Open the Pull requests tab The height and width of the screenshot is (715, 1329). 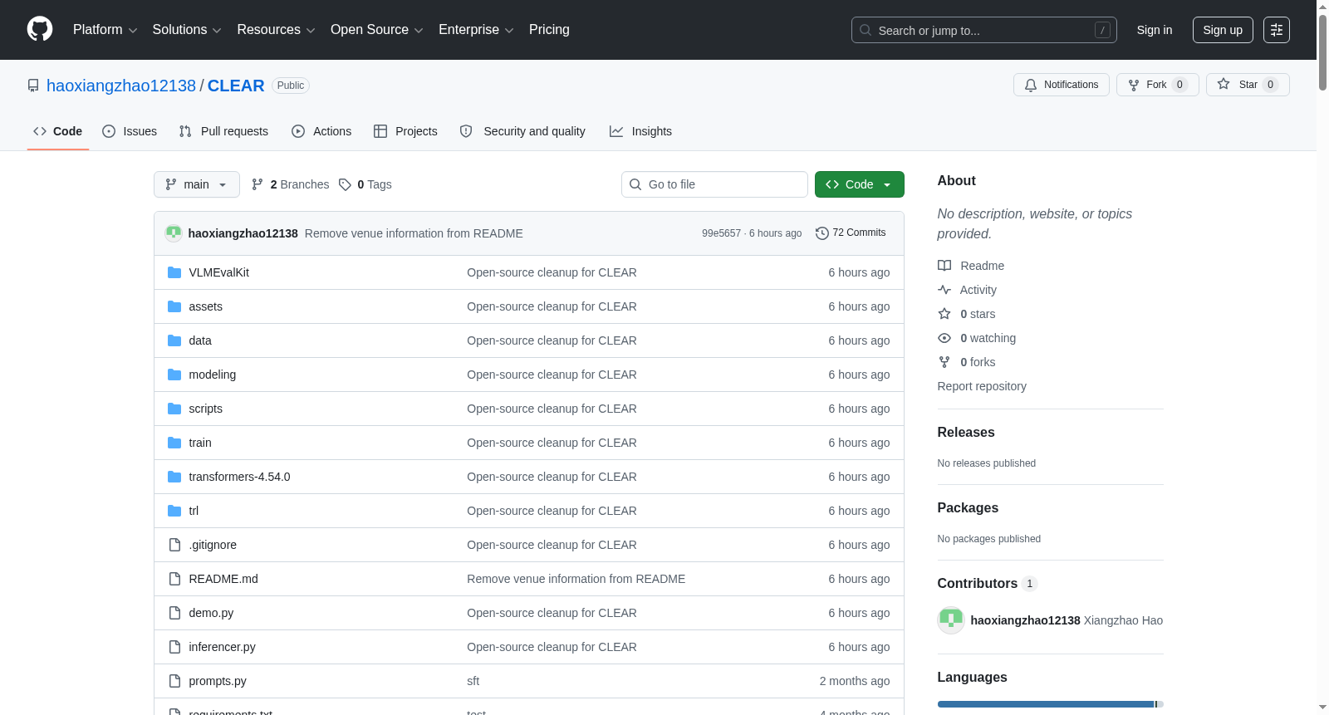tap(223, 131)
